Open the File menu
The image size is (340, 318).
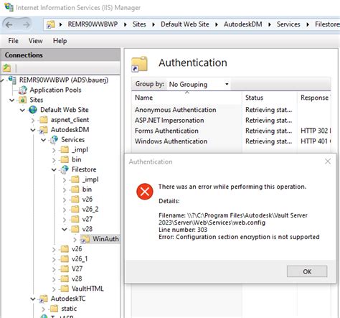click(13, 41)
